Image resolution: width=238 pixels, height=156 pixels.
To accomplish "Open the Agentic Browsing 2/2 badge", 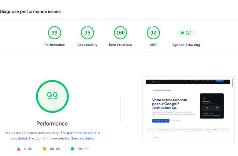I will [186, 33].
